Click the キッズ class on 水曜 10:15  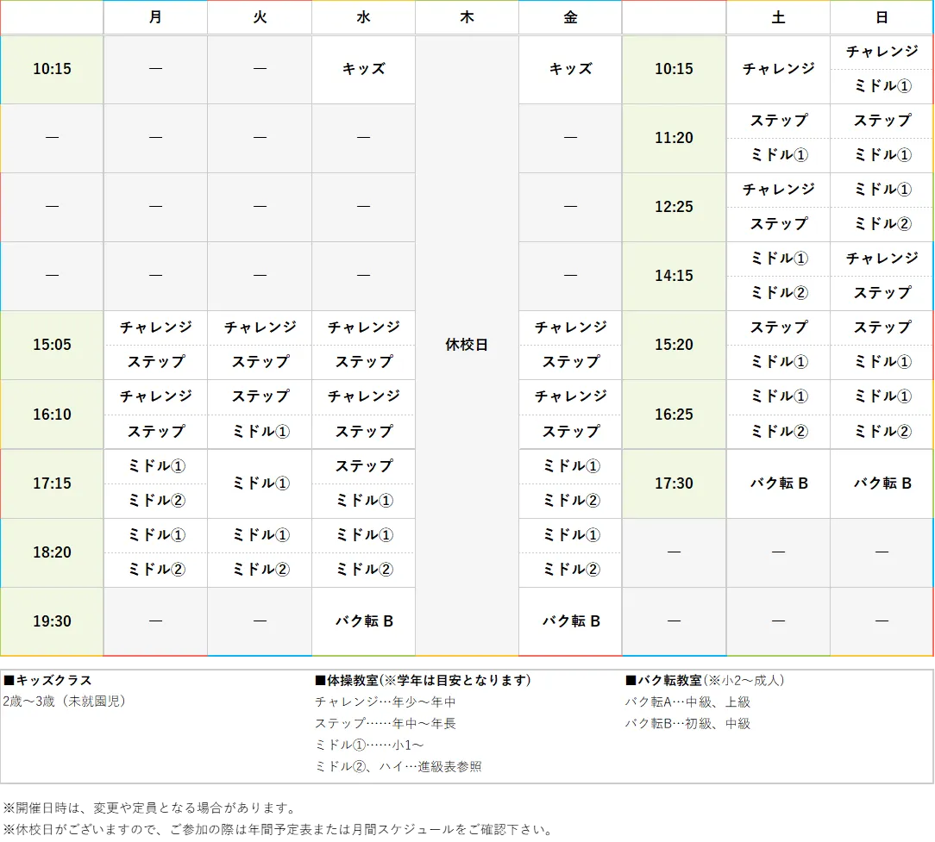tap(362, 70)
